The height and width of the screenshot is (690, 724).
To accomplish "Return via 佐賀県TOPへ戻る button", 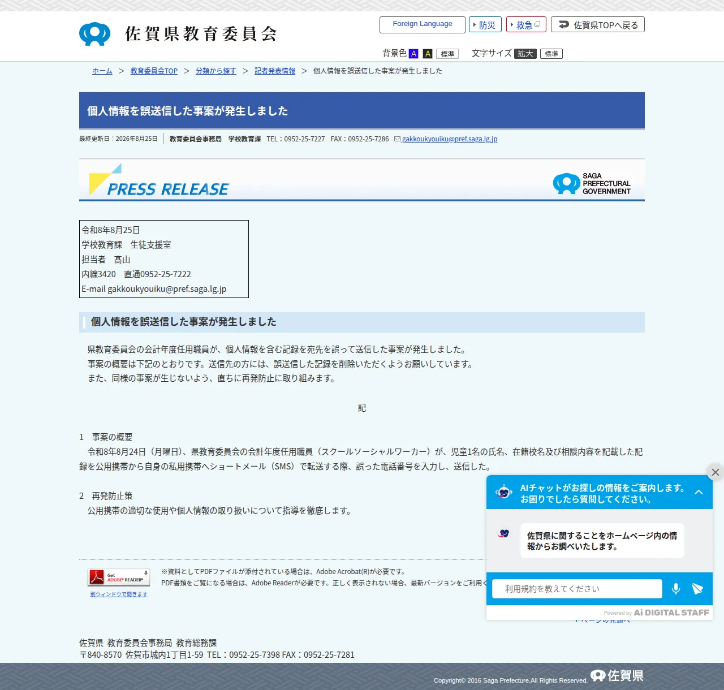I will (598, 25).
